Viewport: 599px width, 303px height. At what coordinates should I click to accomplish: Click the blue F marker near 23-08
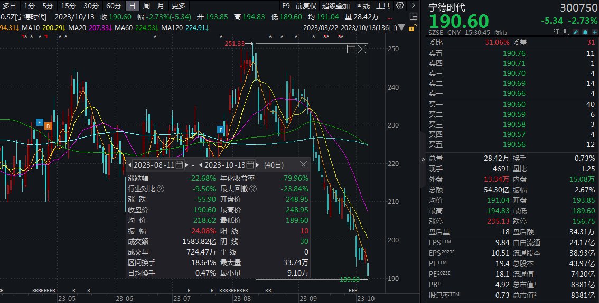point(220,130)
